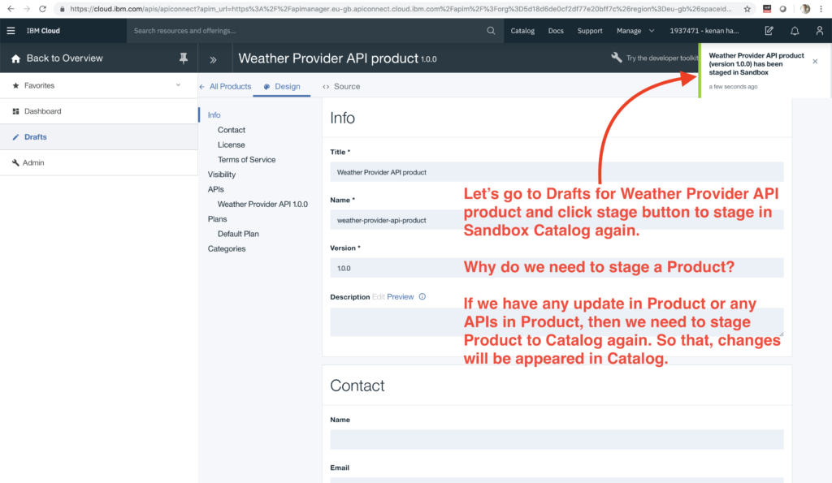
Task: Jump to the Plans section
Action: (217, 219)
